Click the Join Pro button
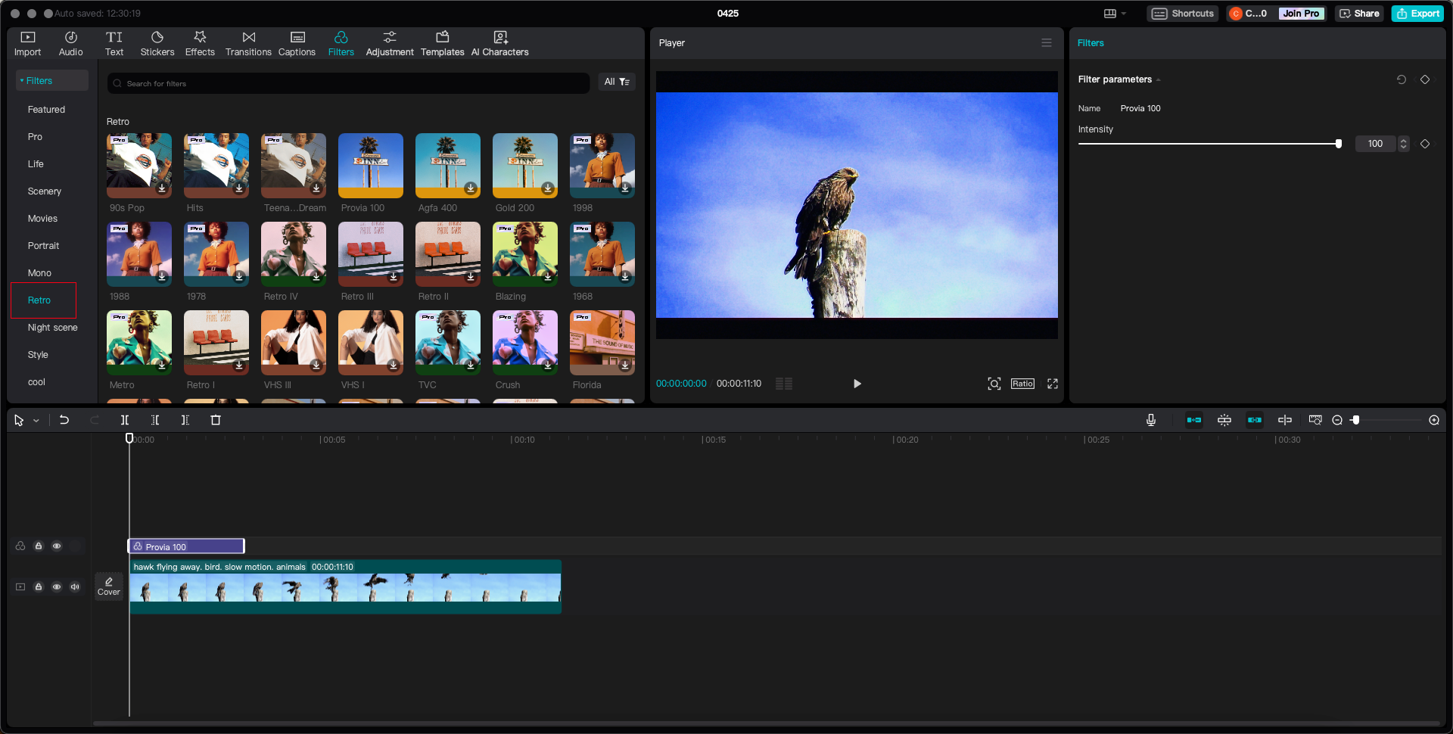Image resolution: width=1453 pixels, height=734 pixels. (x=1300, y=14)
